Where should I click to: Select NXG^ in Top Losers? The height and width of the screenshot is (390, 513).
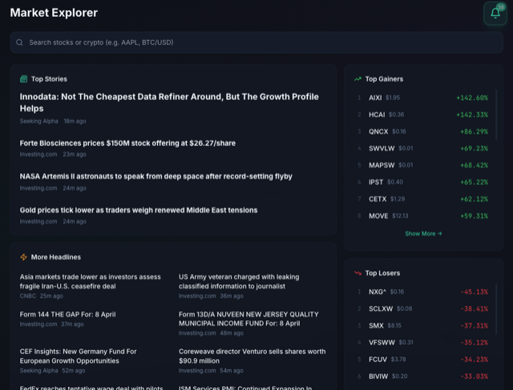tap(422, 291)
